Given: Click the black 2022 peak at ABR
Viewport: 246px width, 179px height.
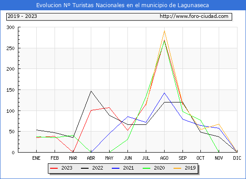Looking at the screenshot, I should [x=91, y=91].
